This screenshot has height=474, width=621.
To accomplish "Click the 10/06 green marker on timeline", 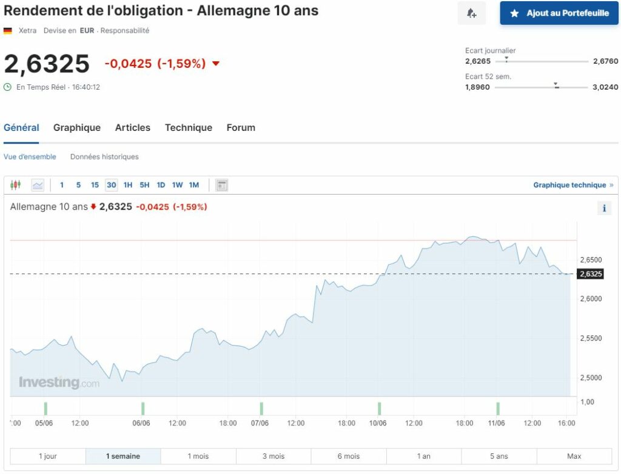I will (379, 408).
